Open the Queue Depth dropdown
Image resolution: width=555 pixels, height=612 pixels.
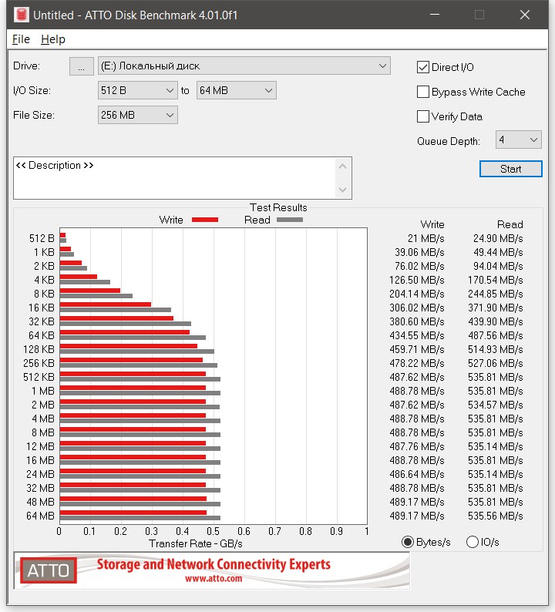pyautogui.click(x=518, y=140)
